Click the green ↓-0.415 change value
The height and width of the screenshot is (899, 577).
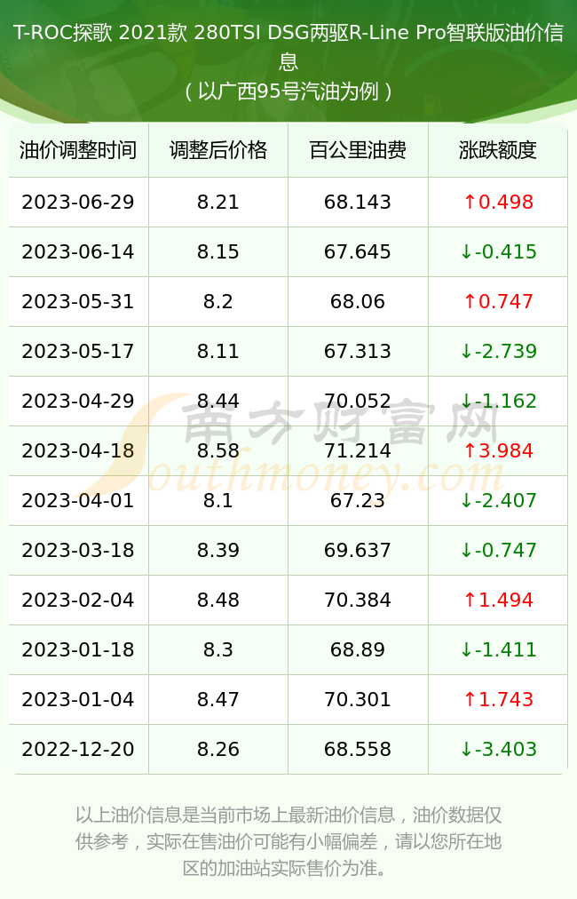pyautogui.click(x=498, y=251)
